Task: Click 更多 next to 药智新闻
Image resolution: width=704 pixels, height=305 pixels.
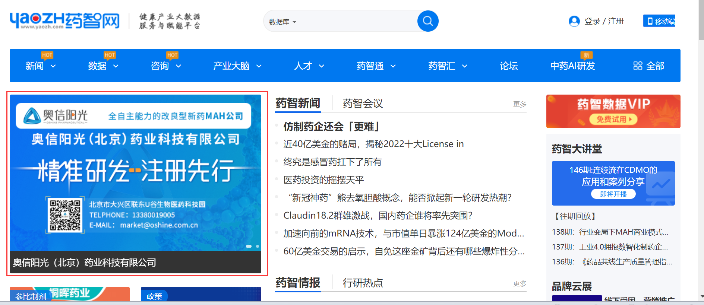Action: (520, 104)
